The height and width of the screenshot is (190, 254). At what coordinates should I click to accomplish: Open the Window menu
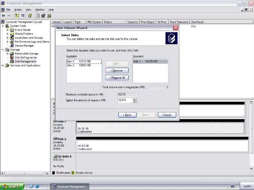pos(40,9)
